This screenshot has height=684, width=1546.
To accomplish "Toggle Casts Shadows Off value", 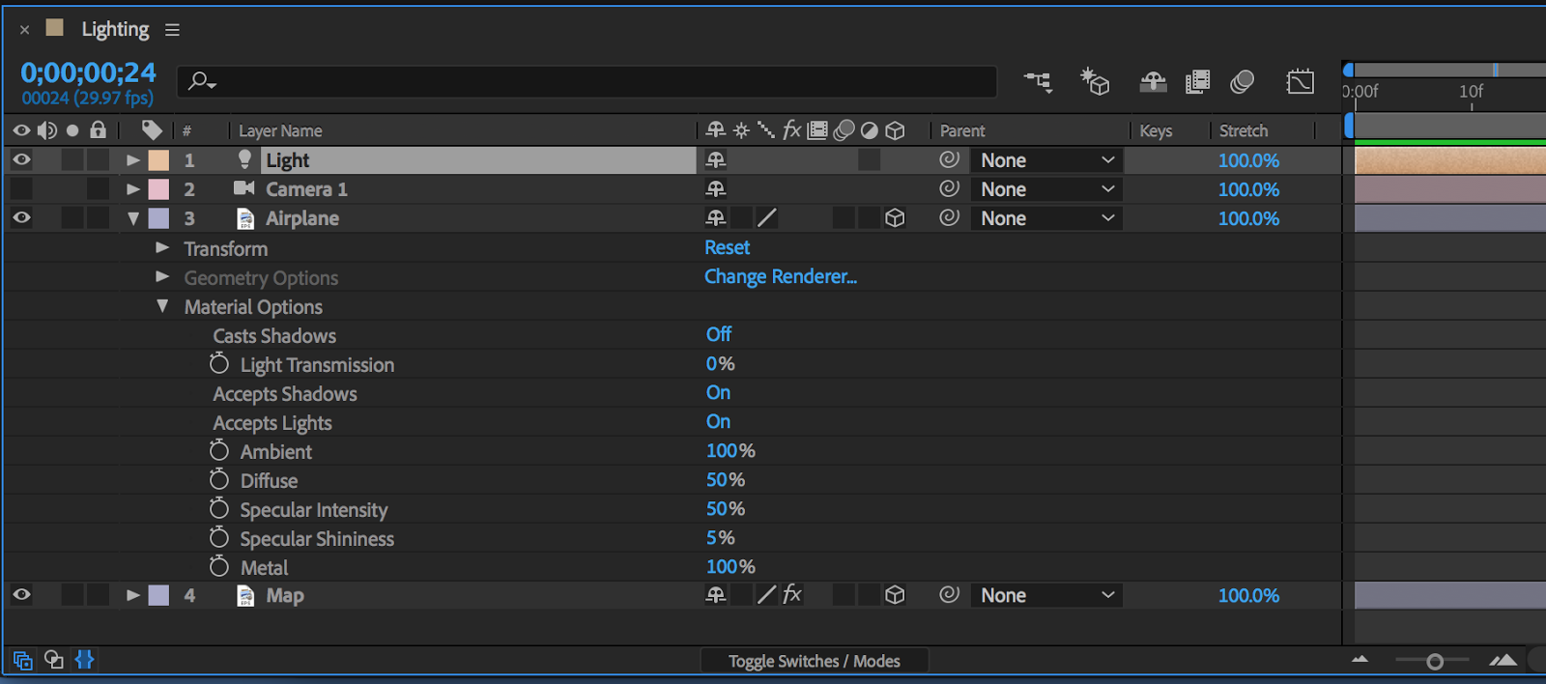I will 719,334.
